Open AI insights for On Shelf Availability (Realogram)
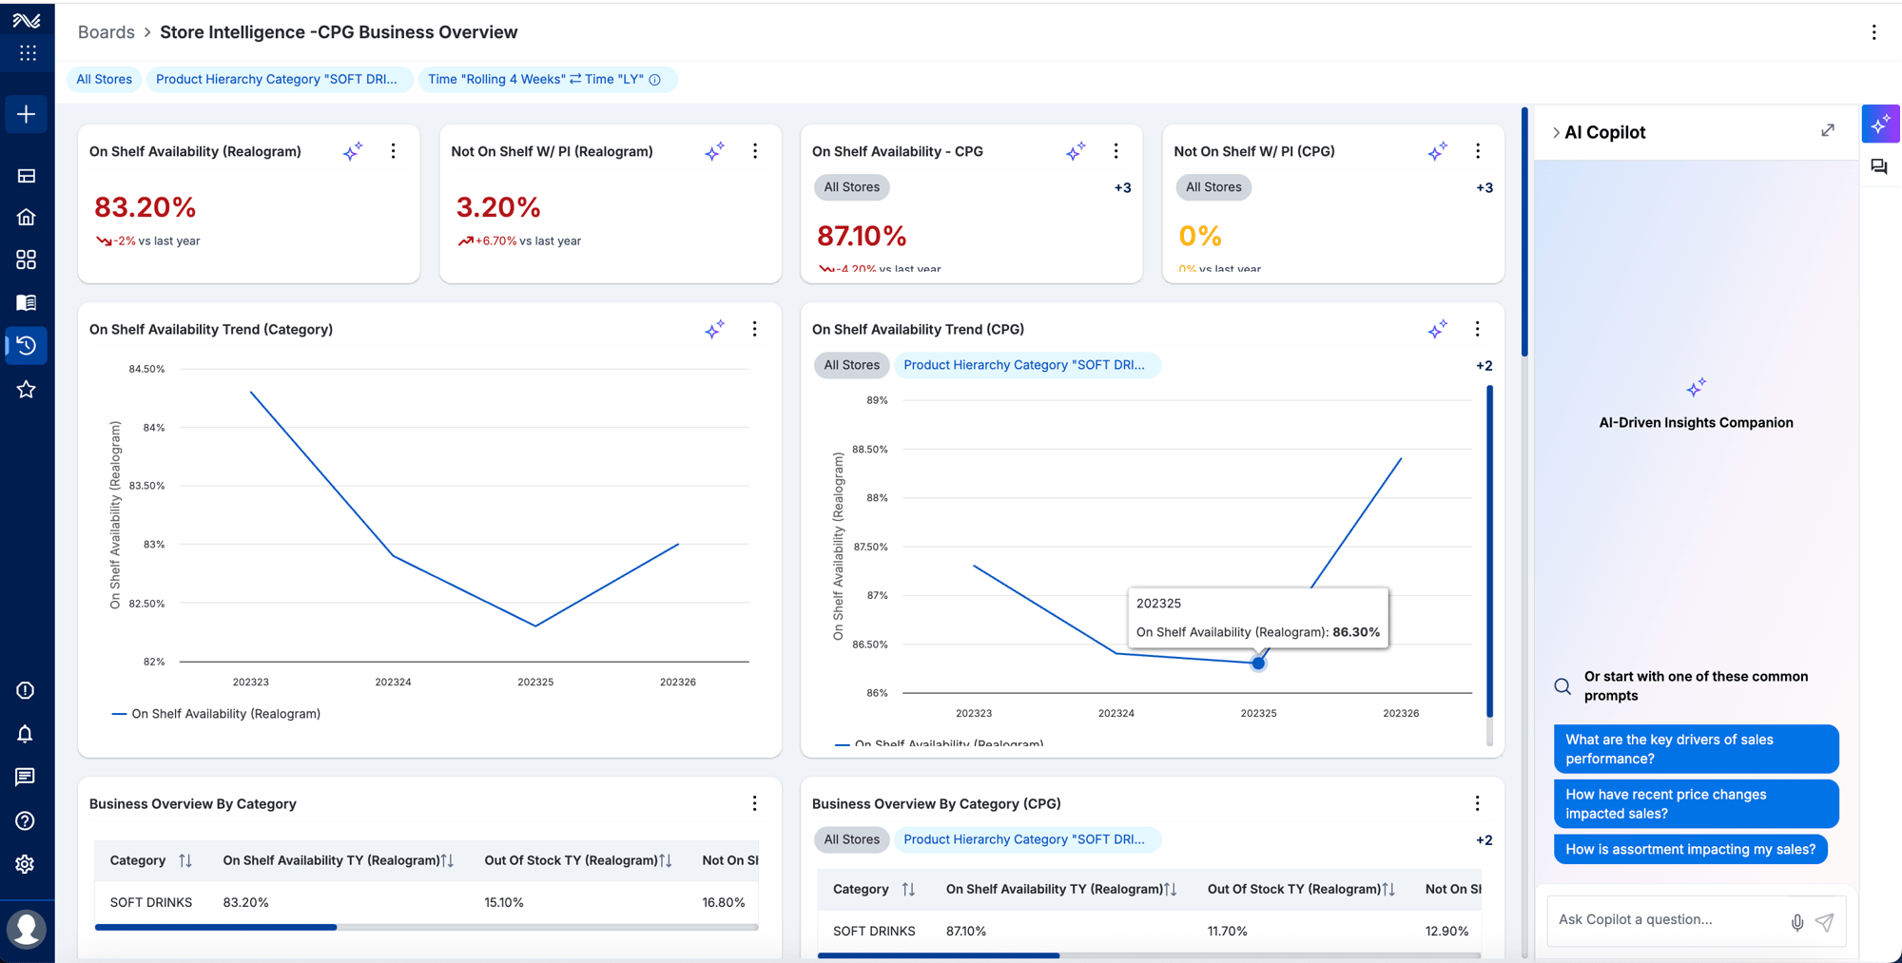The height and width of the screenshot is (963, 1902). coord(353,151)
